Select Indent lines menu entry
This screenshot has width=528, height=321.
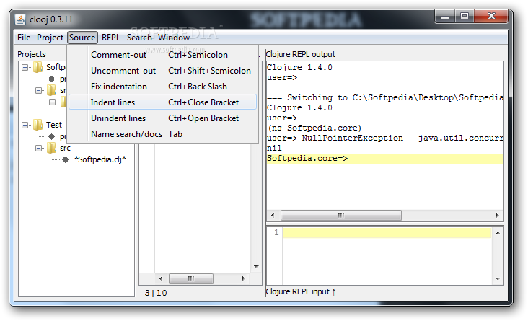(162, 102)
